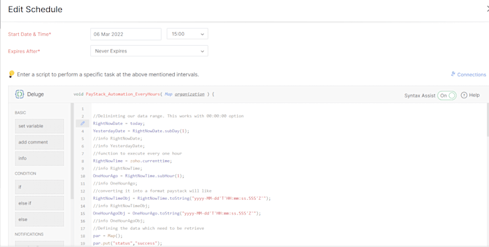Viewport: 489px width, 247px height.
Task: Click code line par.put("status","success");
Action: (128, 243)
